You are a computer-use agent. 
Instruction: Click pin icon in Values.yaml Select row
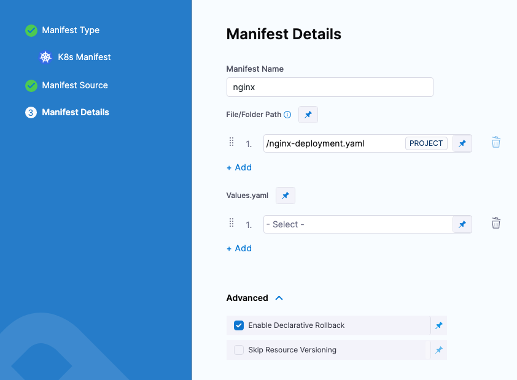click(x=462, y=224)
